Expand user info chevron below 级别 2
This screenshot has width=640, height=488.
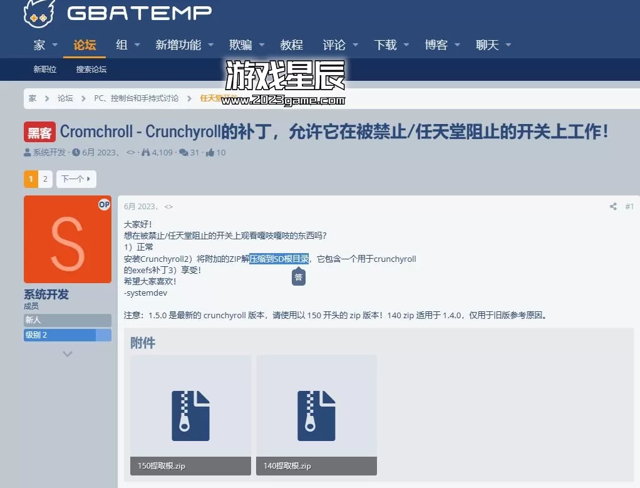pyautogui.click(x=68, y=354)
